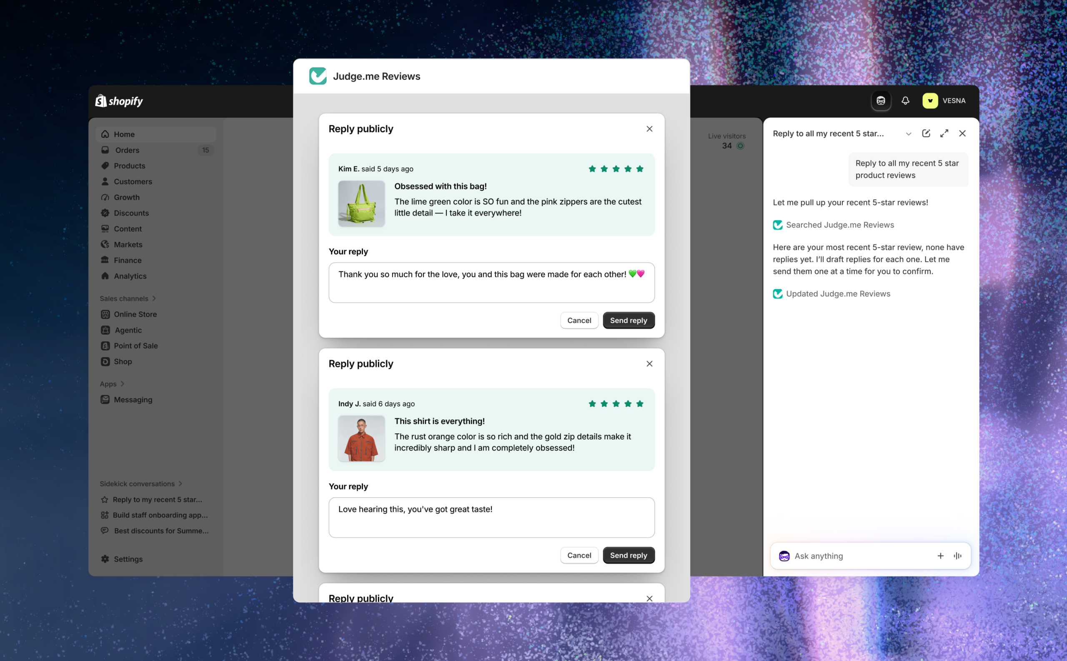Click plus attachment icon in Sidekick input
The image size is (1067, 661).
[940, 556]
